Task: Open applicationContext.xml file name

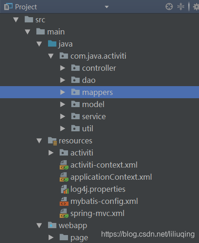Action: click(x=111, y=177)
